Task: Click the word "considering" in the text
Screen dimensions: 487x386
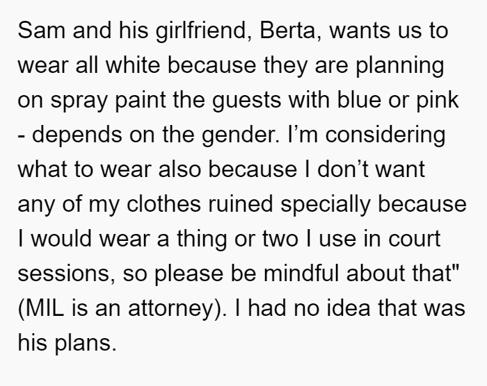Action: click(x=385, y=135)
